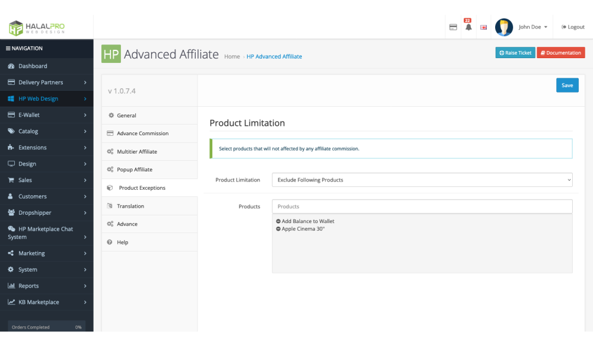The width and height of the screenshot is (593, 347).
Task: Click the Raise Ticket button
Action: (515, 53)
